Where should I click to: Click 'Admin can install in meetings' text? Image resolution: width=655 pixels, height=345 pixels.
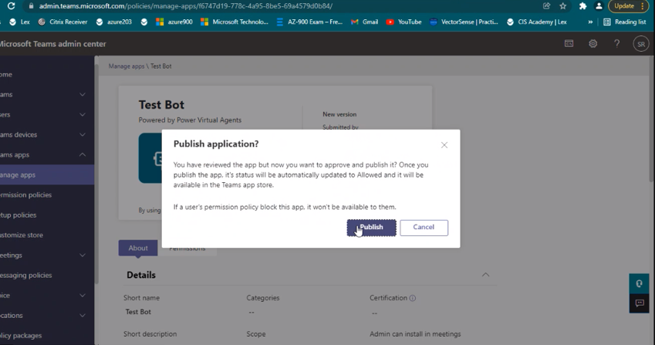click(415, 333)
